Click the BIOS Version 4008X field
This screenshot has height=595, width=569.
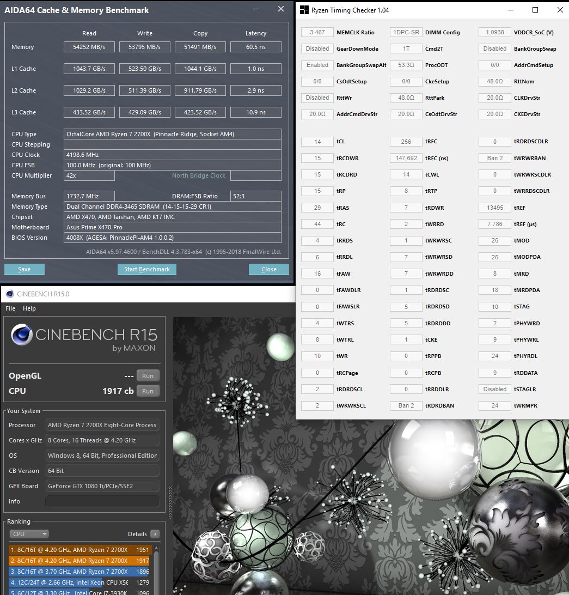point(173,238)
